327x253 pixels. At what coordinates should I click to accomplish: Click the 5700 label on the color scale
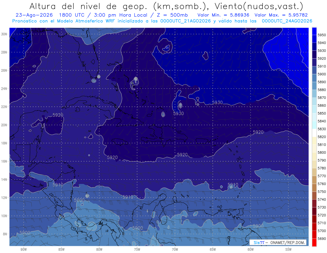(x=322, y=231)
